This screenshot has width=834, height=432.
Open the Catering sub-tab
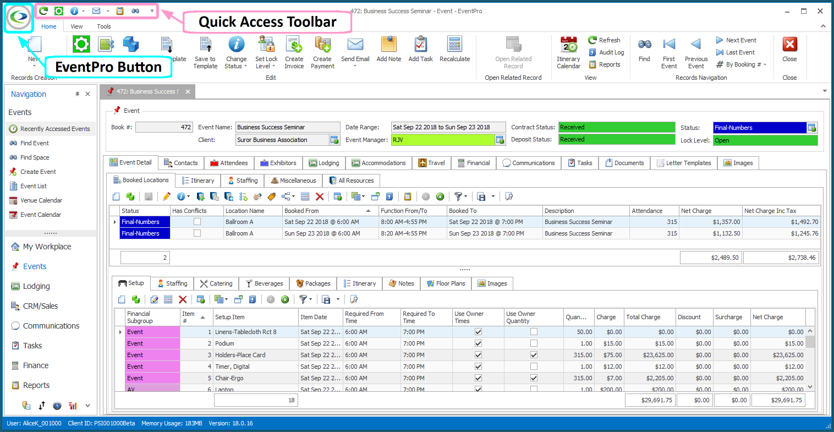(216, 283)
